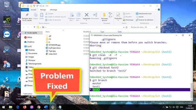Select index.html file
Screen dimensions: 196x110
(x=51, y=54)
